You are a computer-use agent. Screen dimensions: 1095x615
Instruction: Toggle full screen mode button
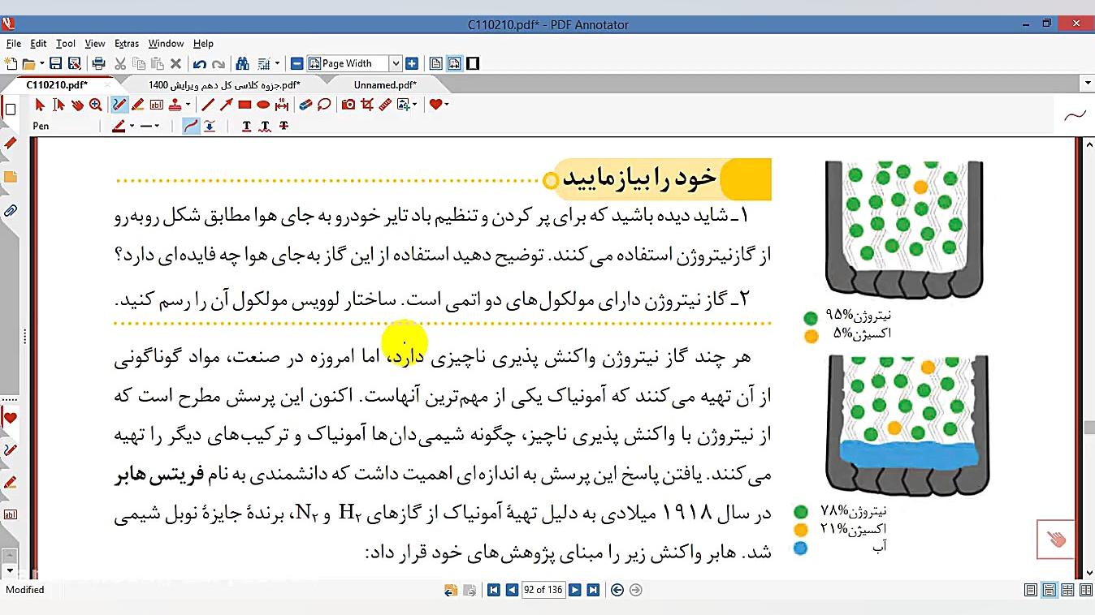point(473,63)
